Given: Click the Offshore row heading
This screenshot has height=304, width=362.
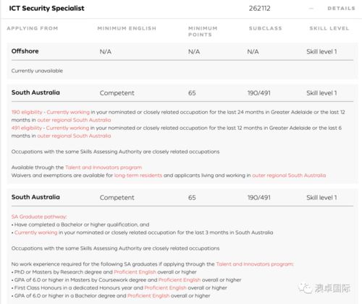Looking at the screenshot, I should coord(25,51).
